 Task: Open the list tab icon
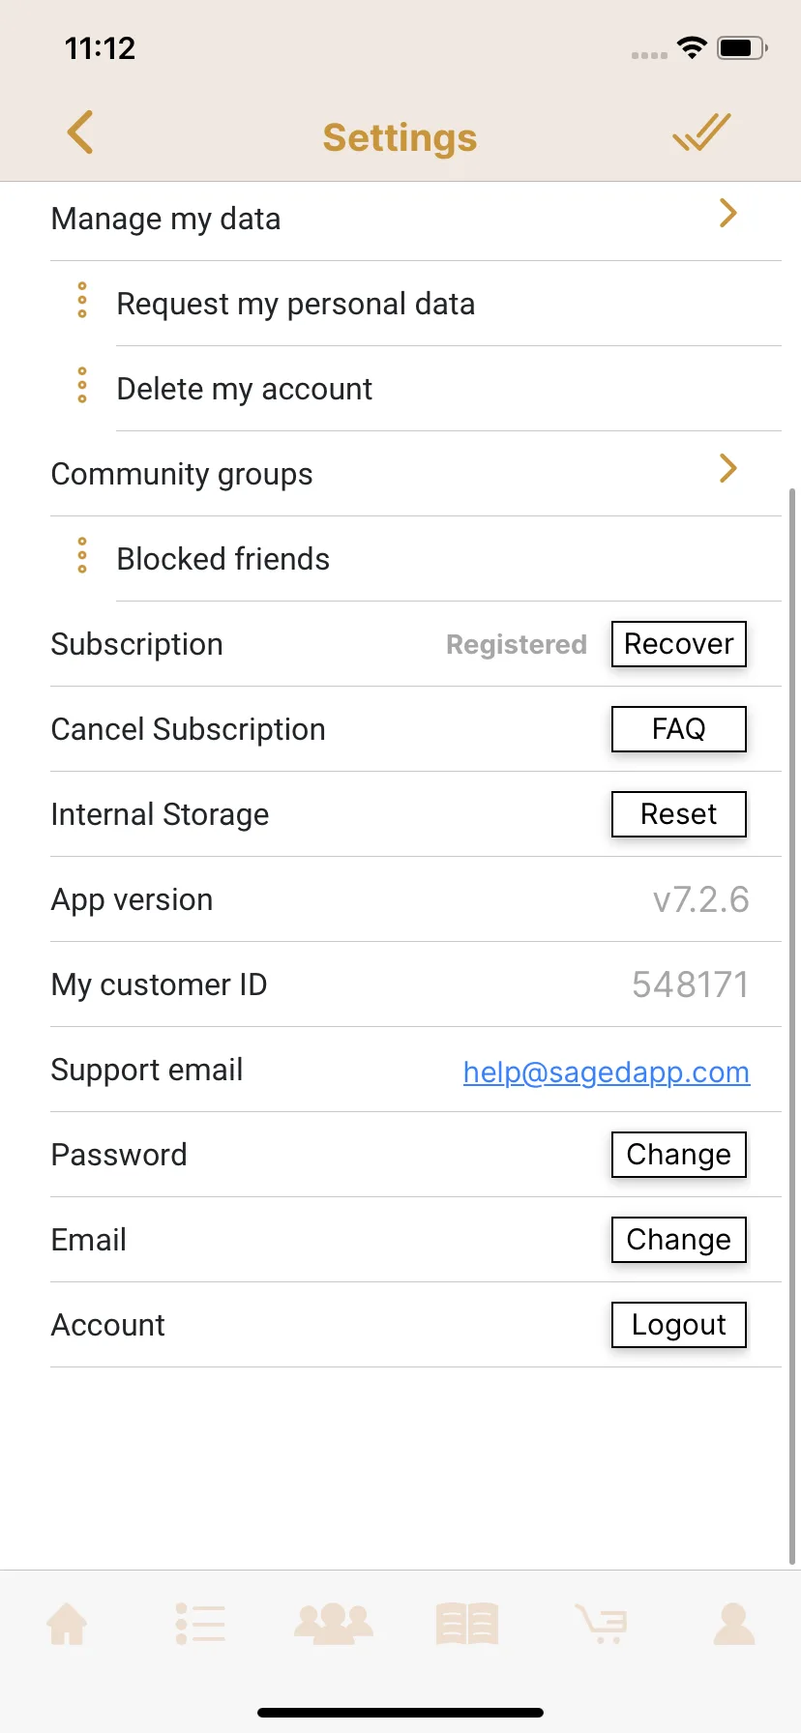click(200, 1624)
